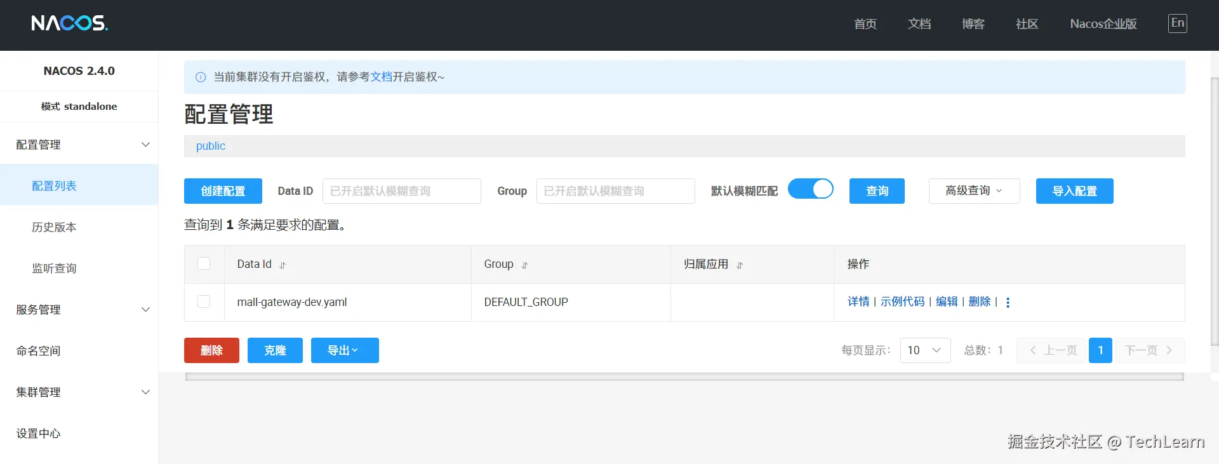This screenshot has width=1219, height=464.
Task: Click the horizontal scrollbar under the table
Action: (x=684, y=377)
